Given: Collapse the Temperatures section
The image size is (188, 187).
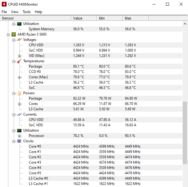Looking at the screenshot, I should point(14,62).
